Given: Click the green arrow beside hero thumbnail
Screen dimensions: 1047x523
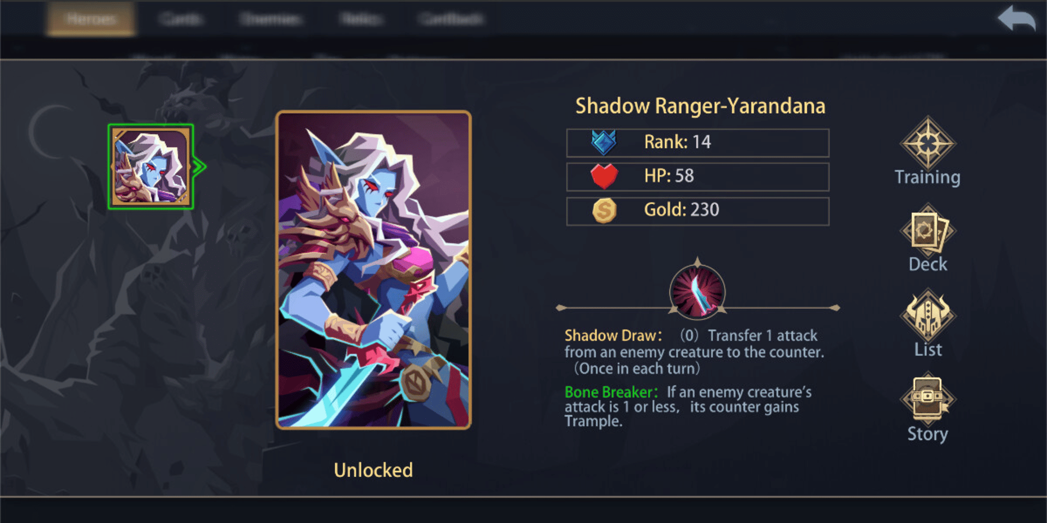Looking at the screenshot, I should click(200, 167).
